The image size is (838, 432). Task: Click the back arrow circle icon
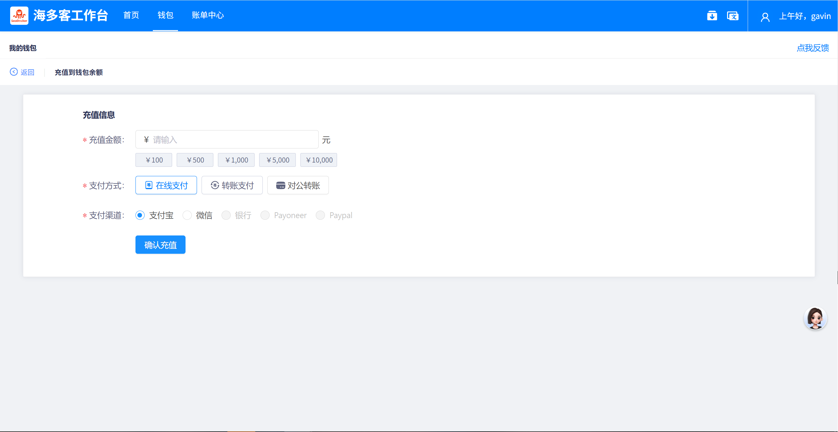14,72
